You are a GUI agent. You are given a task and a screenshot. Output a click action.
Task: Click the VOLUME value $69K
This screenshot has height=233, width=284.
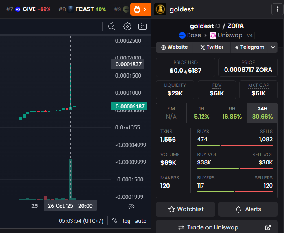click(x=168, y=163)
